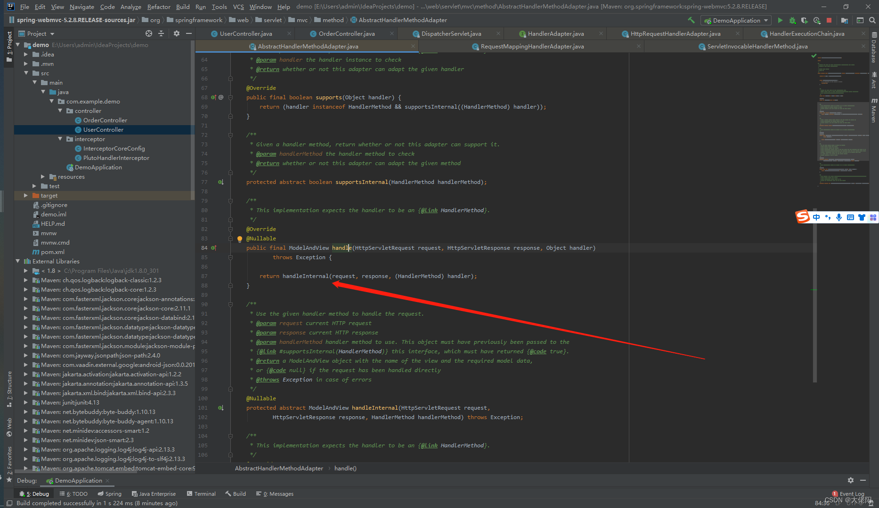This screenshot has height=508, width=879.
Task: Run with Coverage shield icon
Action: click(805, 20)
